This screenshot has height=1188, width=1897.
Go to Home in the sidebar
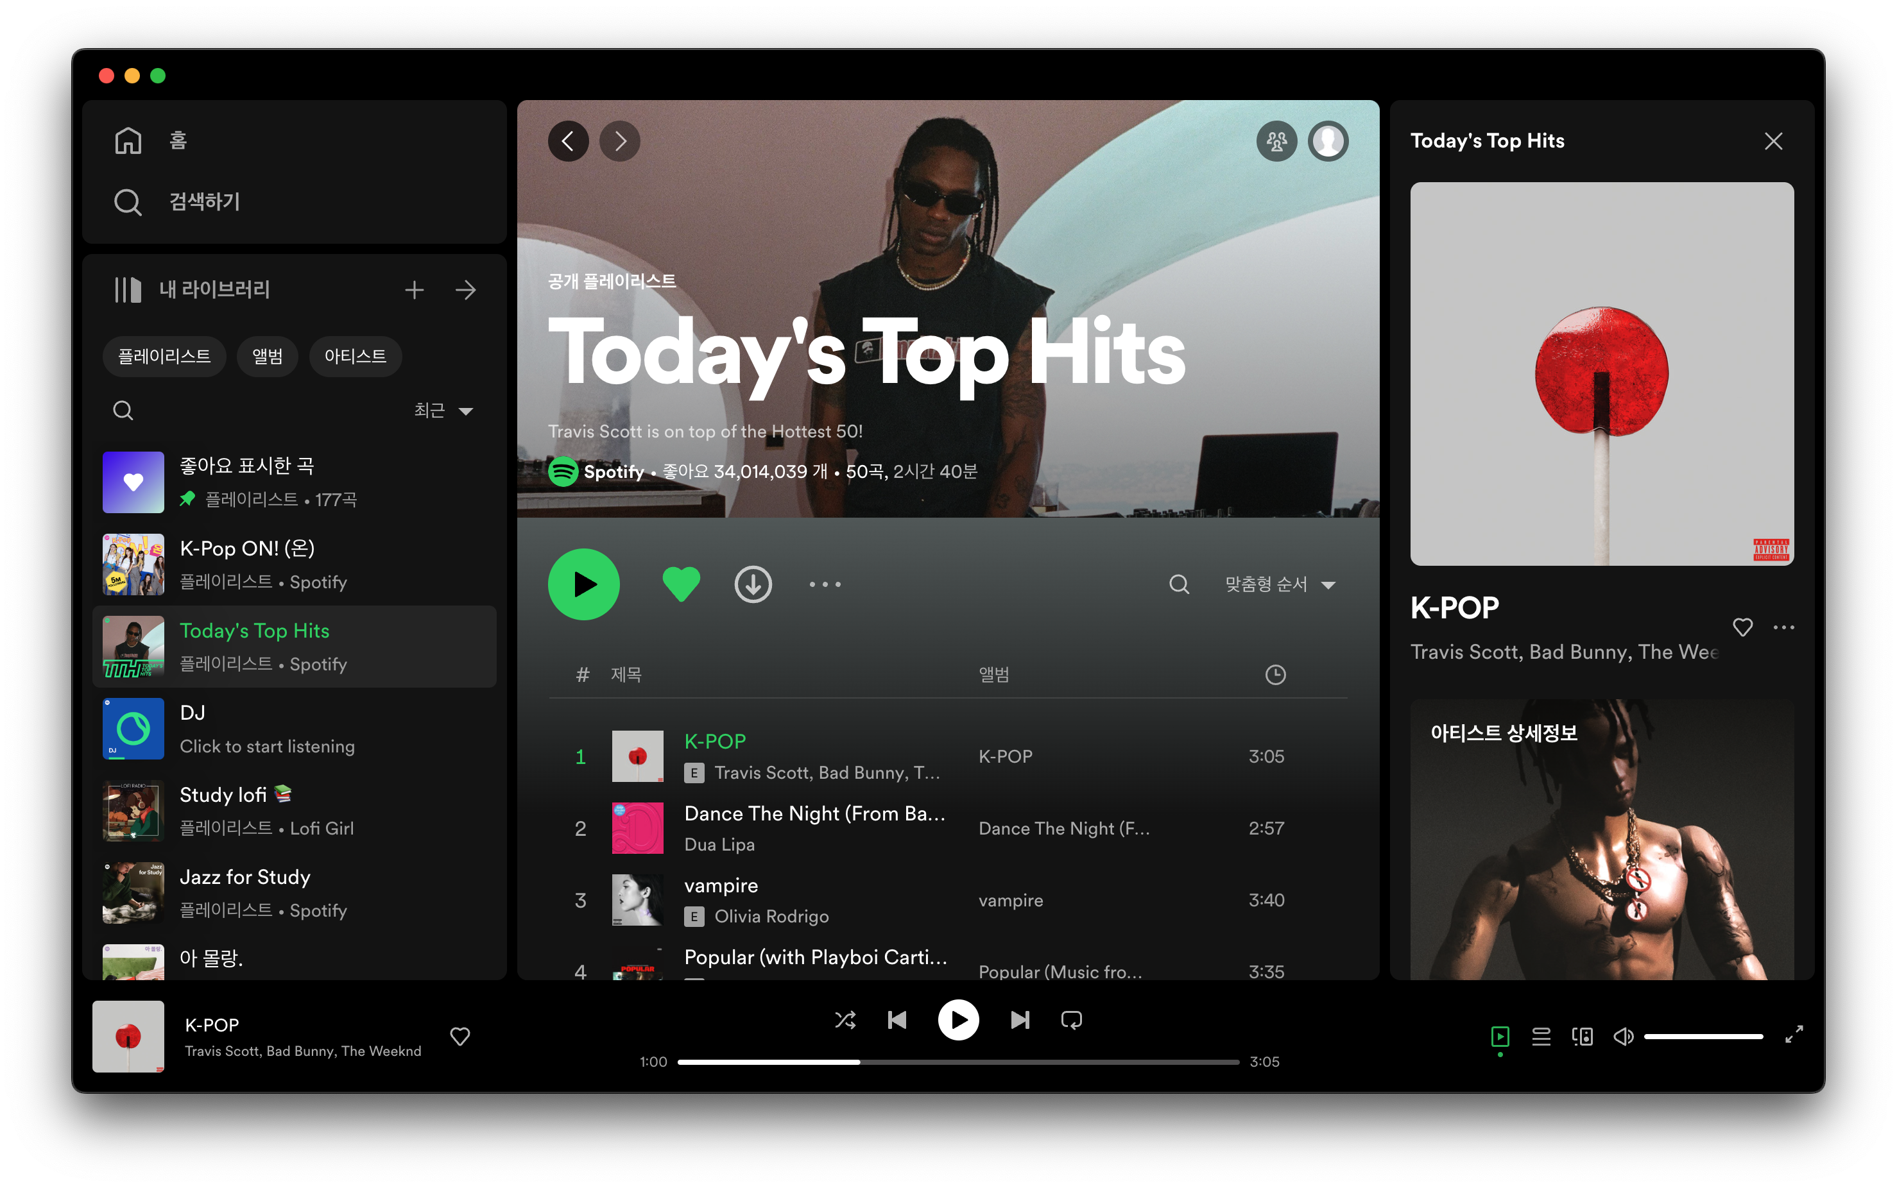coord(151,140)
